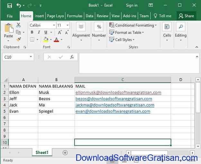
Task: Open Cell Styles gallery
Action: [x=122, y=40]
